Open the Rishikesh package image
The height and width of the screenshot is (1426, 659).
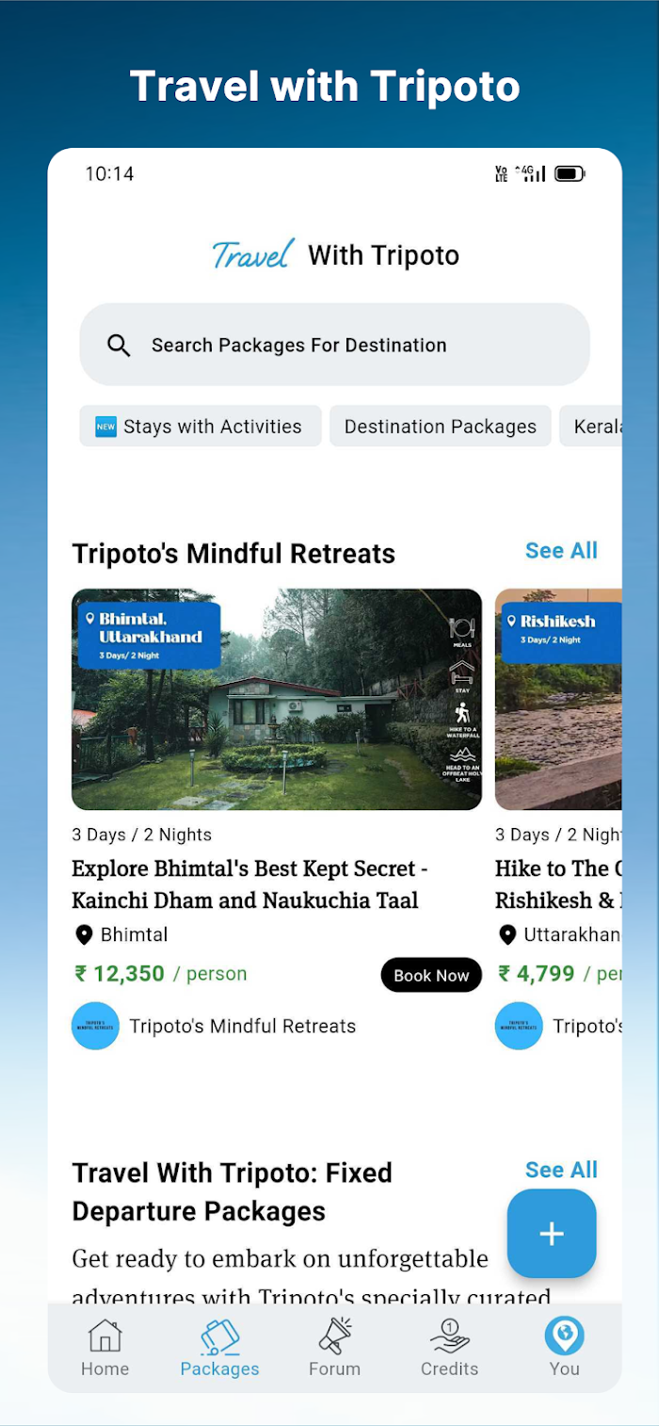(558, 699)
